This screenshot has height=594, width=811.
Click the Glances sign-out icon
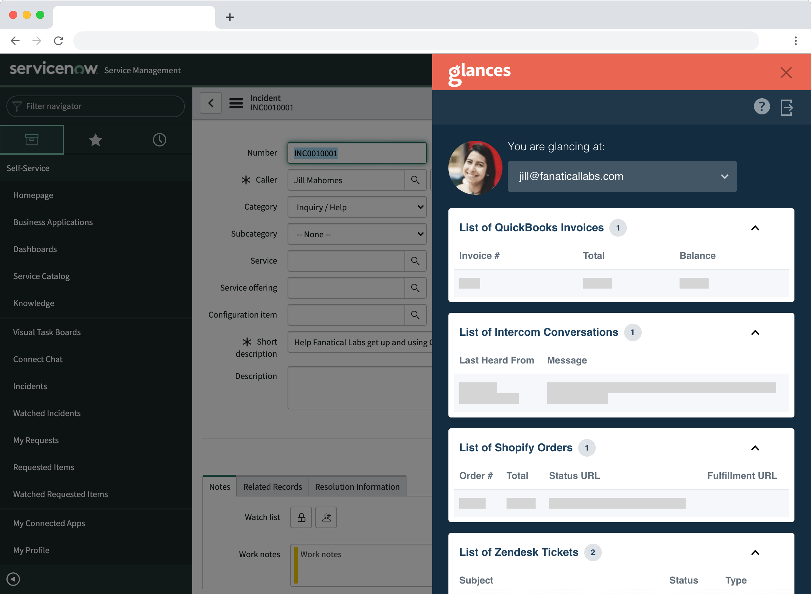787,106
